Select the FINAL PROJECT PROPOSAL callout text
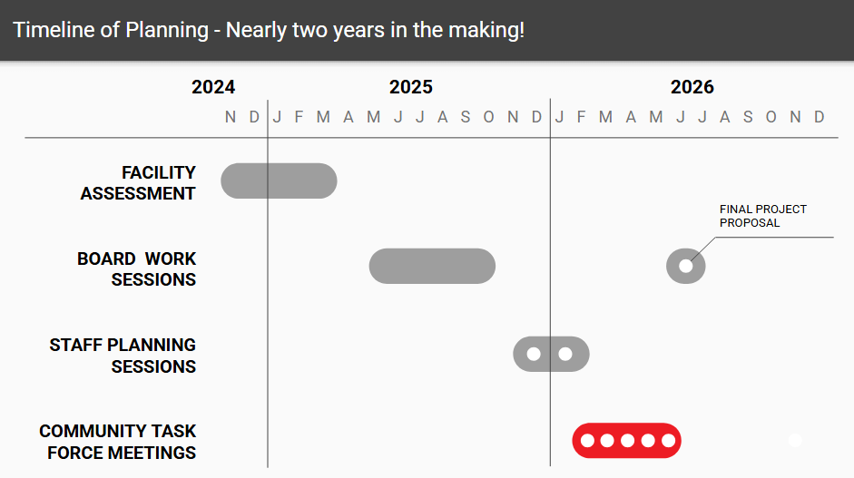The image size is (854, 478). coord(762,216)
